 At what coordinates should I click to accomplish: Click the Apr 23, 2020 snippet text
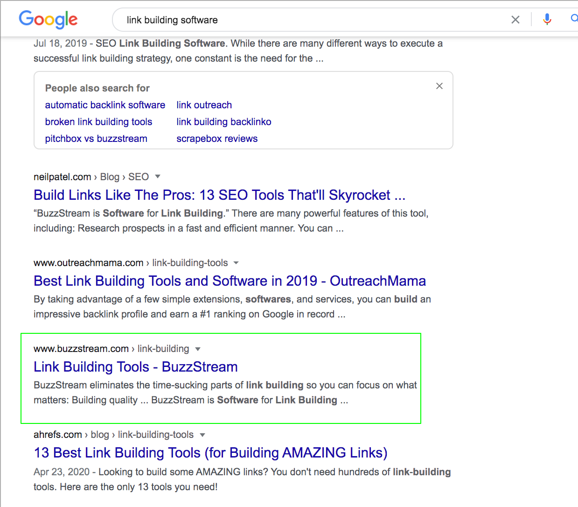pos(242,479)
